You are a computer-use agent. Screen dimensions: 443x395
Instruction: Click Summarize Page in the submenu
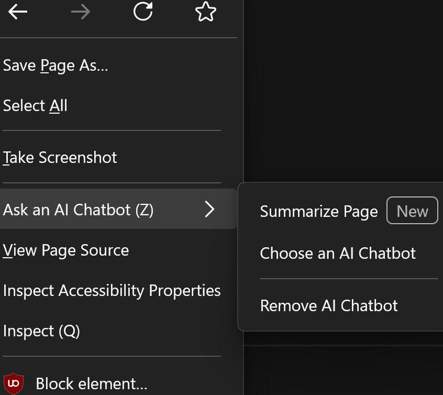point(318,211)
